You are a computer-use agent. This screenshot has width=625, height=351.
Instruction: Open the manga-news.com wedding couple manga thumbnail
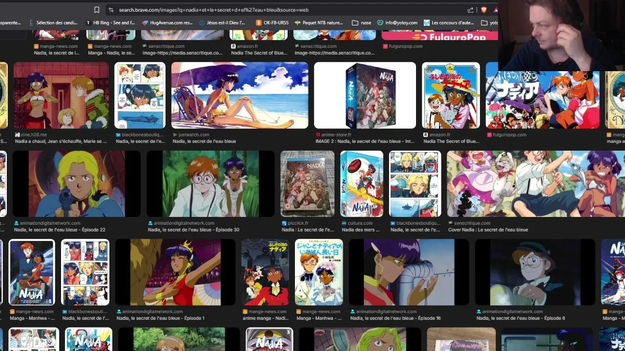(319, 272)
